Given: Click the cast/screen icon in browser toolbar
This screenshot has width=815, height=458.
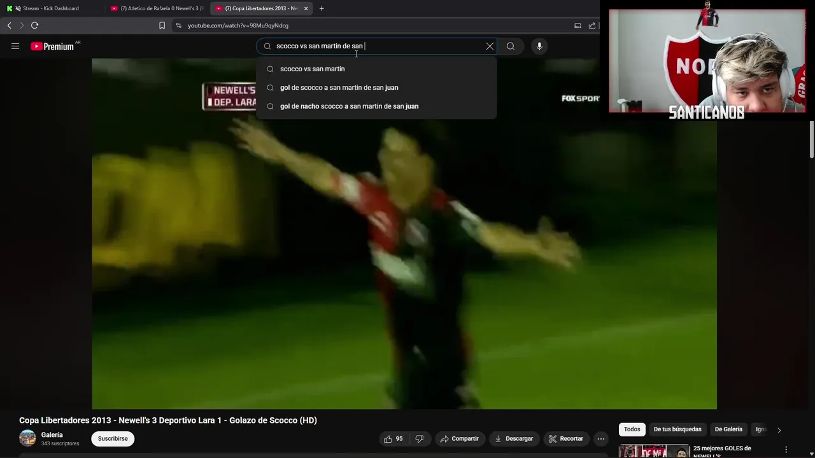Looking at the screenshot, I should click(578, 25).
